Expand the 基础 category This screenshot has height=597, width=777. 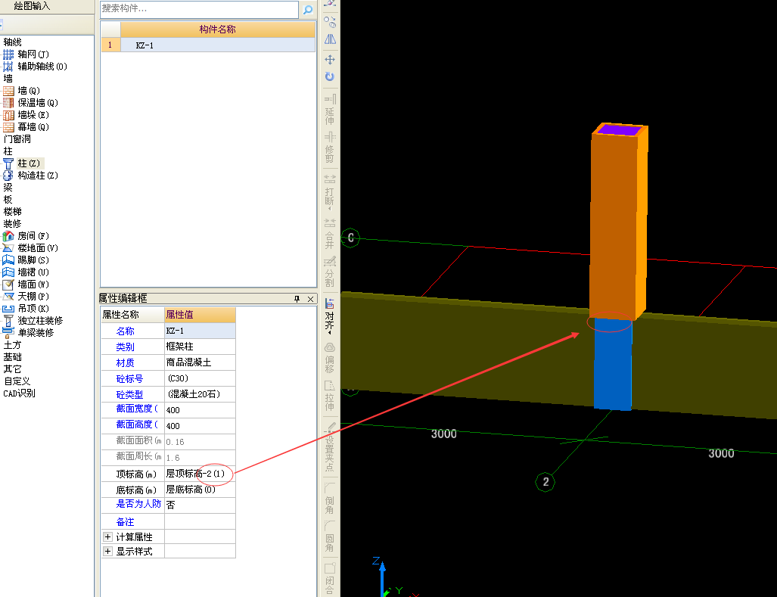[12, 356]
